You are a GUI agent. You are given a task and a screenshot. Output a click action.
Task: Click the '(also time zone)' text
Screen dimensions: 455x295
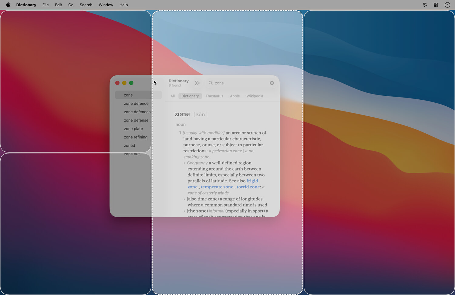203,199
